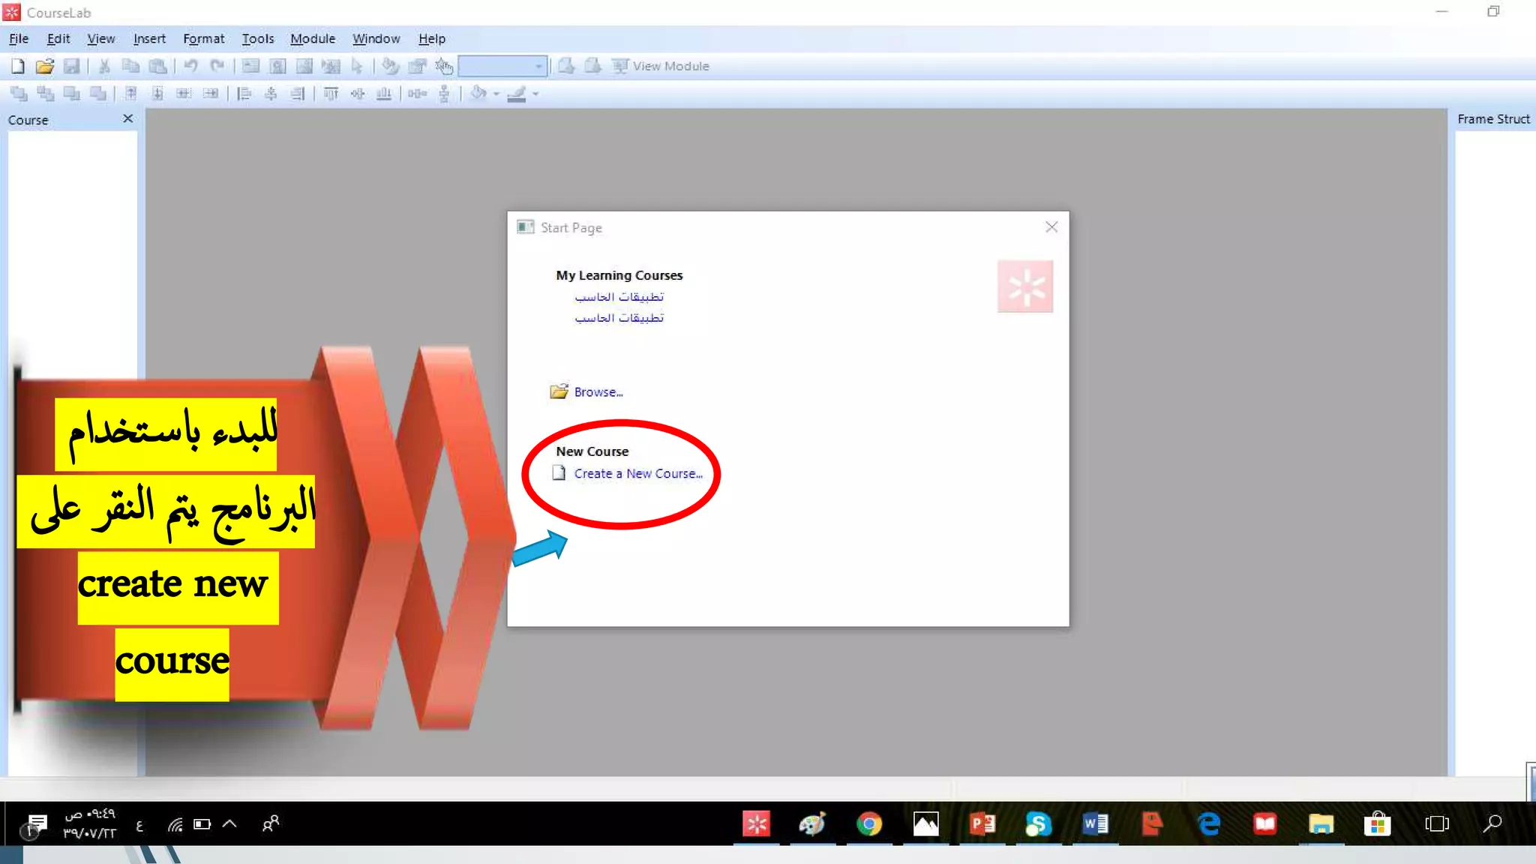Open the Insert menu
Screen dimensions: 1536x864
tap(149, 38)
